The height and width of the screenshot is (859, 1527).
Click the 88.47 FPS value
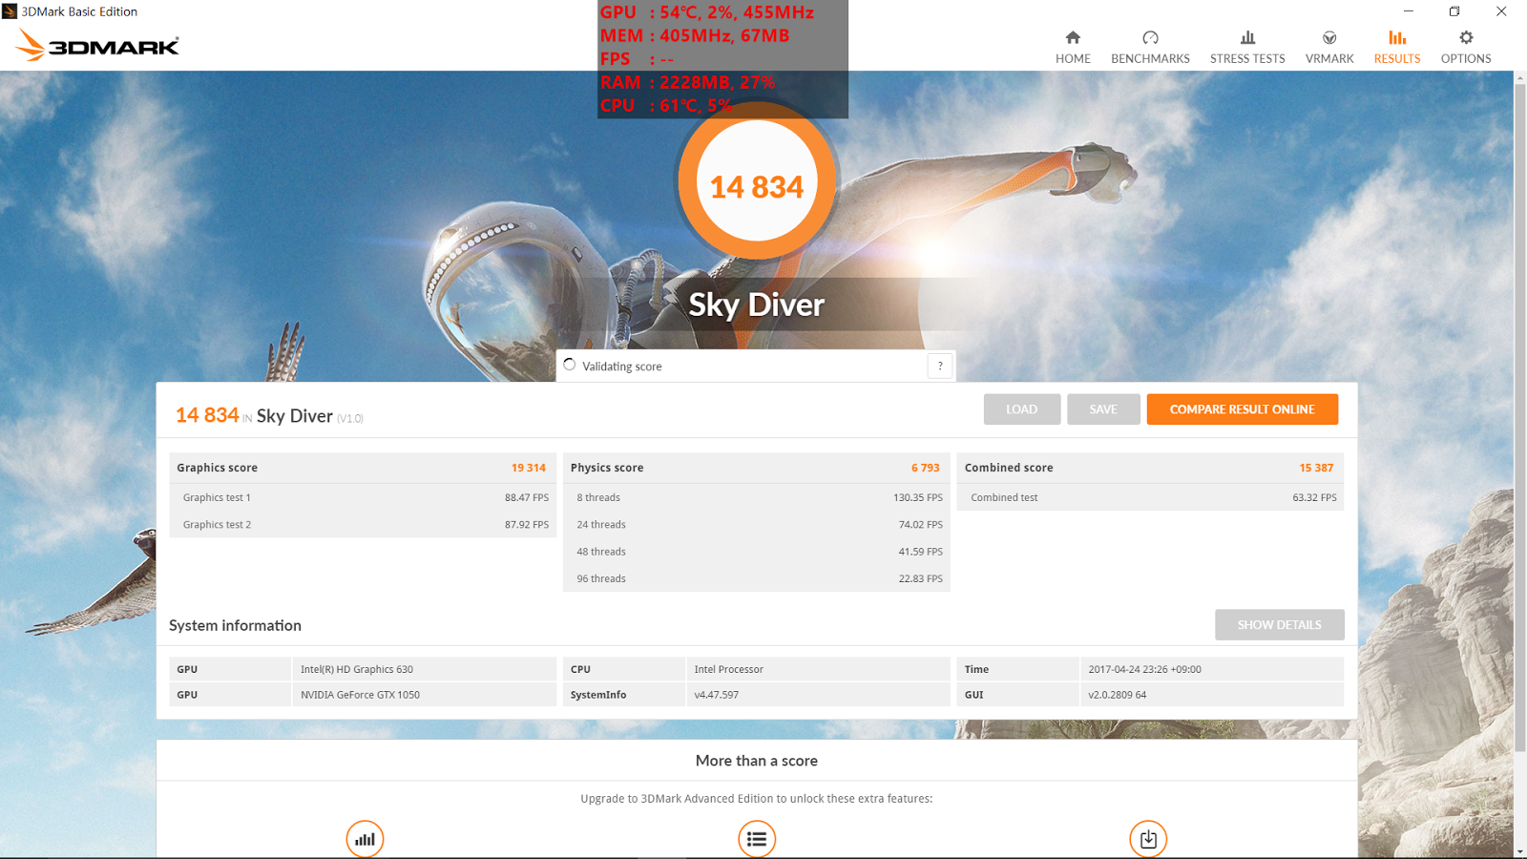coord(527,497)
